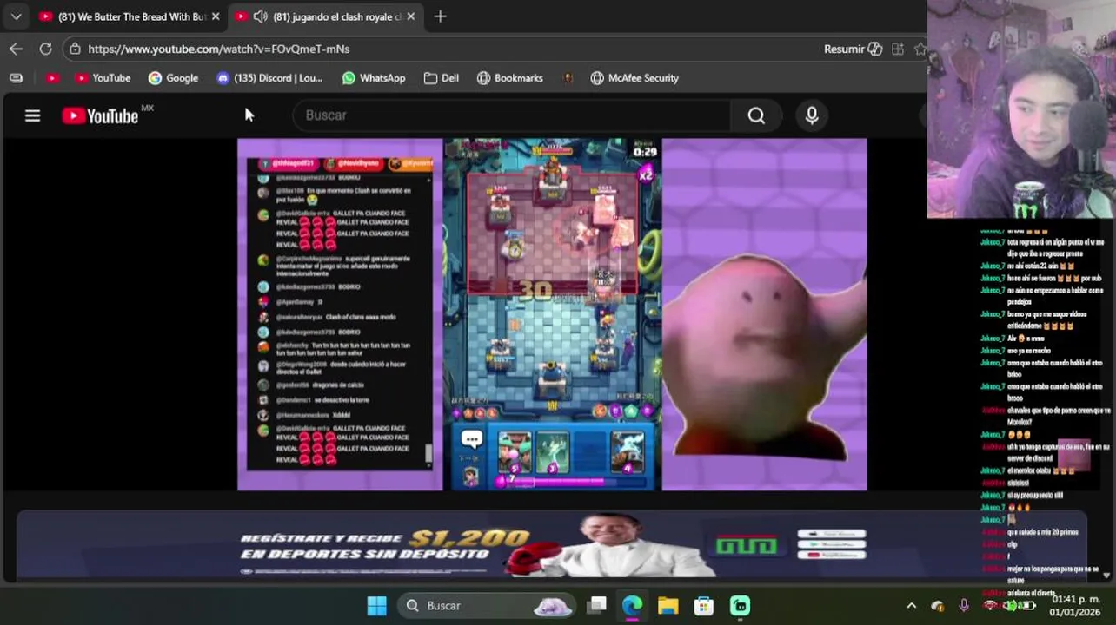Open File Explorer from the taskbar
This screenshot has width=1116, height=625.
(x=668, y=606)
